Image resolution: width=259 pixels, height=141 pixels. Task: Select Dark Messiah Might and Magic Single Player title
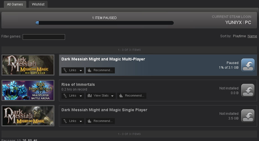(x=104, y=110)
